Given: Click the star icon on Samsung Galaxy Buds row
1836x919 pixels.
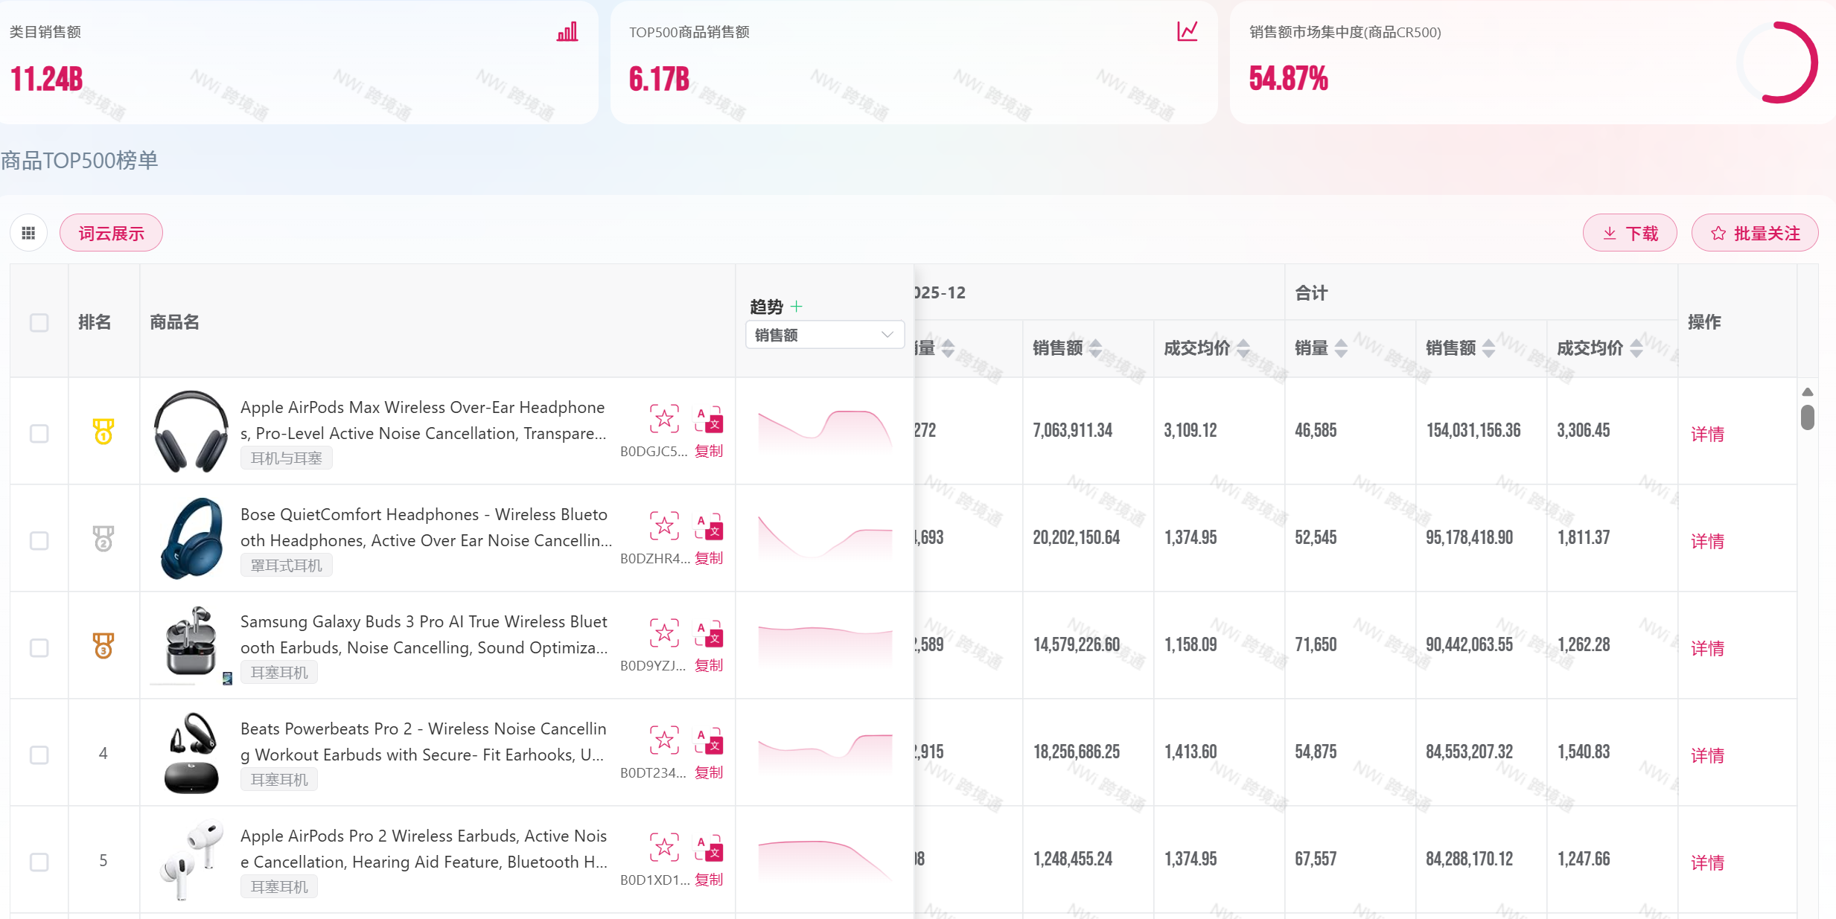Looking at the screenshot, I should [664, 633].
